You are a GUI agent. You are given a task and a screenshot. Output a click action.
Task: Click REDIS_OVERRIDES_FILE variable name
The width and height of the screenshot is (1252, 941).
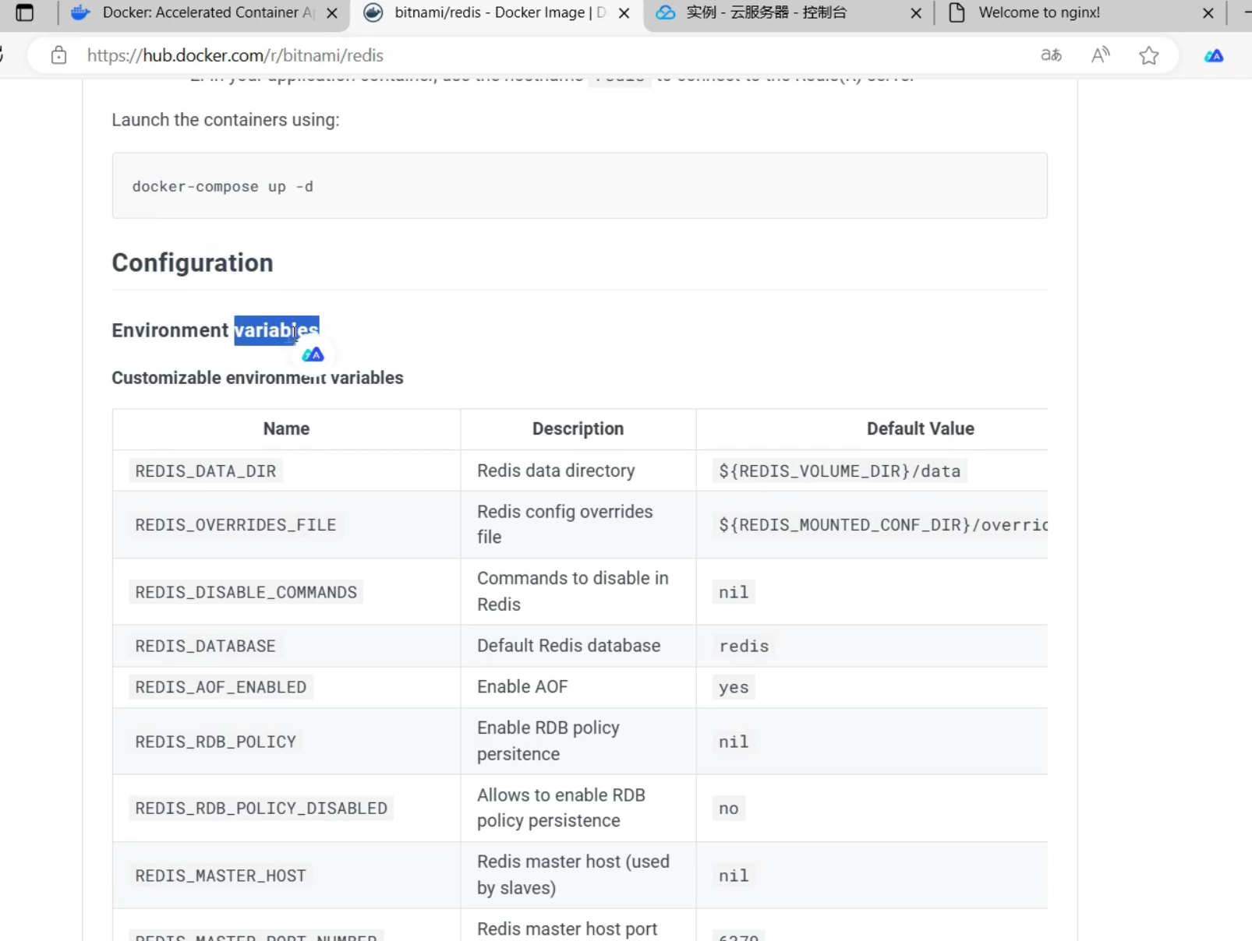[x=235, y=525]
